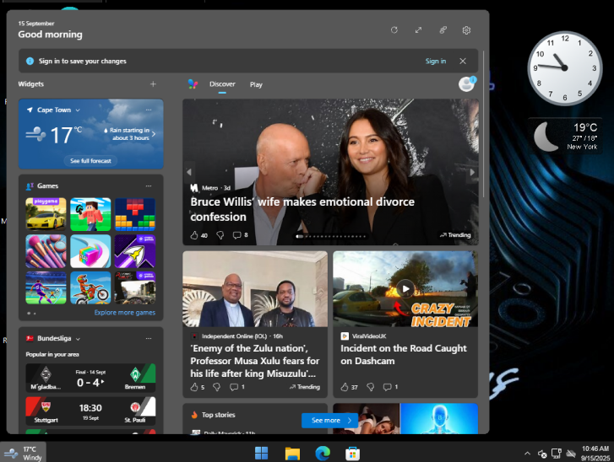Viewport: 614px width, 462px height.
Task: Open the Professor Musa Xulu article
Action: point(255,361)
